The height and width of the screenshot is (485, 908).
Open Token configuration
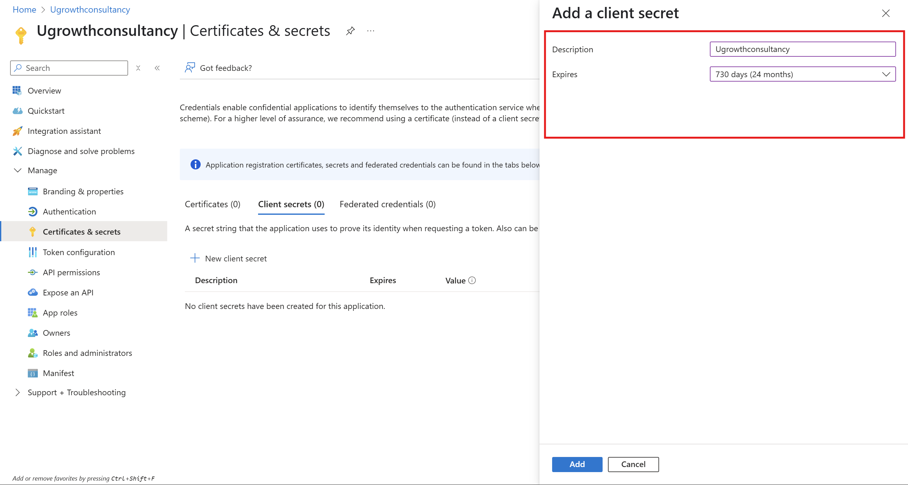(x=79, y=252)
